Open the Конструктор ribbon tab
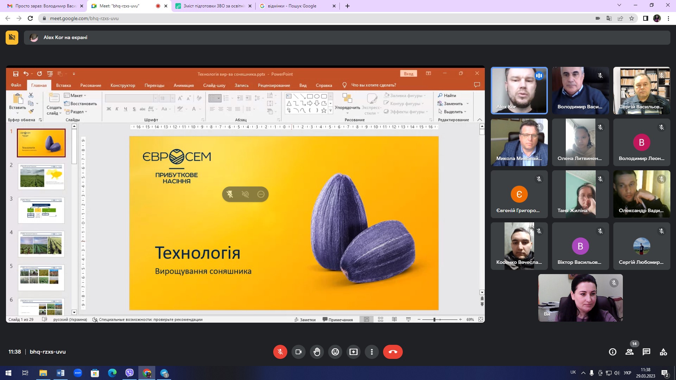Screen dimensions: 676x380 pos(123,85)
